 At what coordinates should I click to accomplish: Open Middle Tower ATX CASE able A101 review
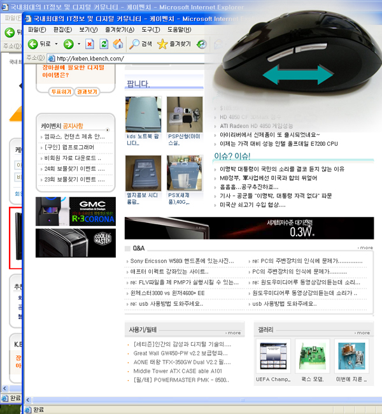click(178, 371)
